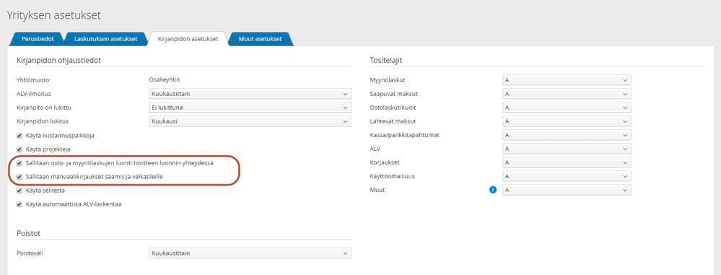721x275 pixels.
Task: Click the Osakeyhtiö value text
Action: click(164, 79)
